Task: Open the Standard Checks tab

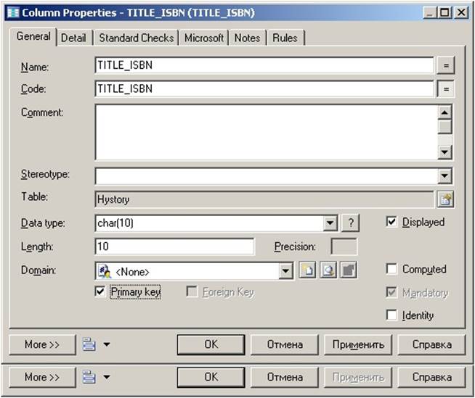Action: click(x=137, y=38)
